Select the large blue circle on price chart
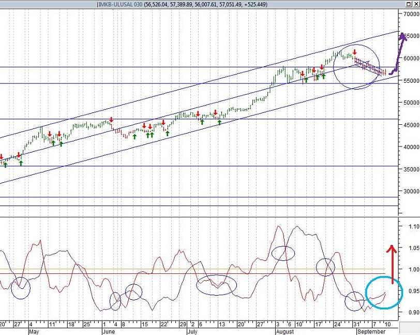This screenshot has width=420, height=335. point(359,66)
